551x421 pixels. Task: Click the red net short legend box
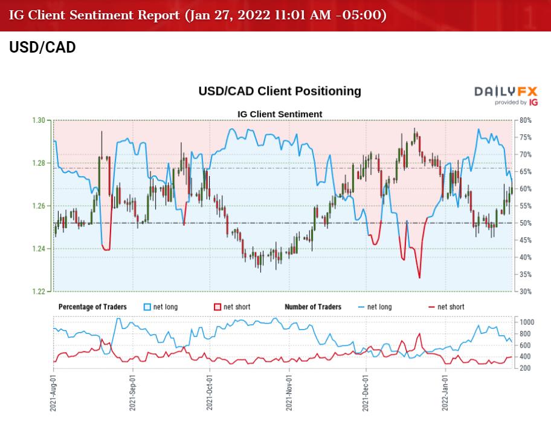[x=218, y=307]
